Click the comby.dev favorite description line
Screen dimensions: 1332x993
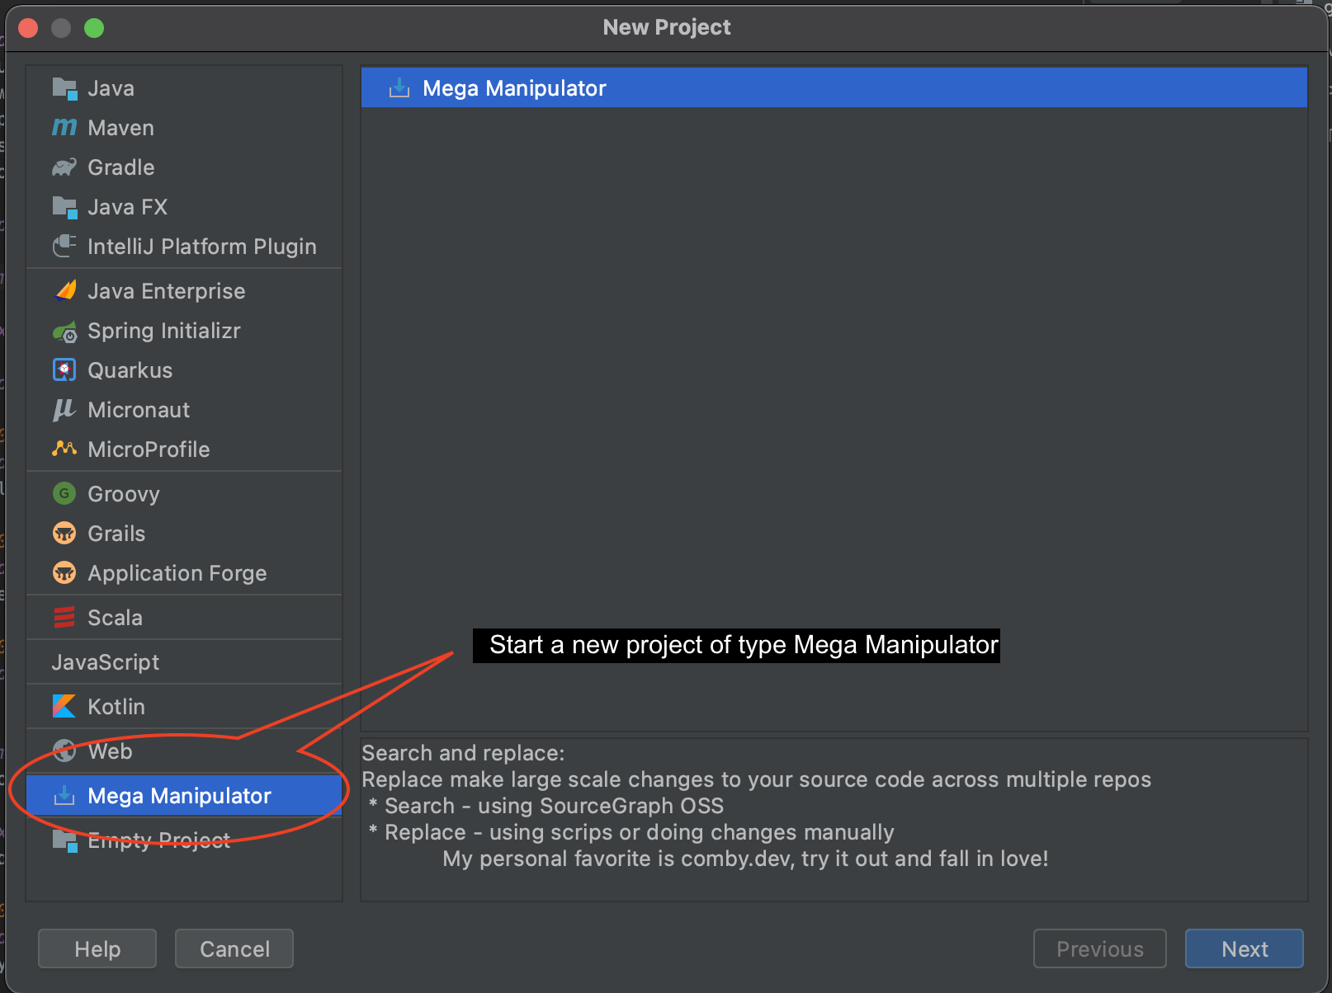(745, 859)
